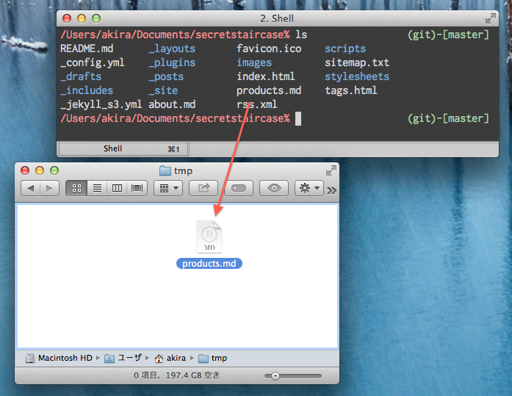Switch Finder to icon view
This screenshot has height=396, width=512.
[x=76, y=188]
